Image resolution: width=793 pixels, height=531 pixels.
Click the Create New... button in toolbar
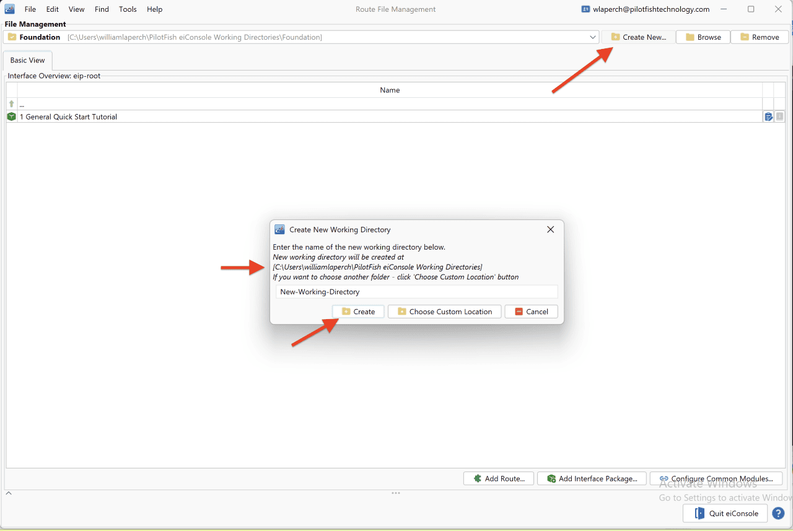pyautogui.click(x=638, y=37)
